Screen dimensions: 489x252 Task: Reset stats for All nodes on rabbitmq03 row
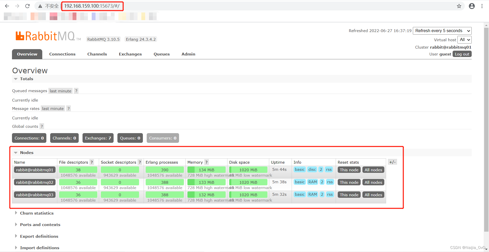tap(373, 195)
